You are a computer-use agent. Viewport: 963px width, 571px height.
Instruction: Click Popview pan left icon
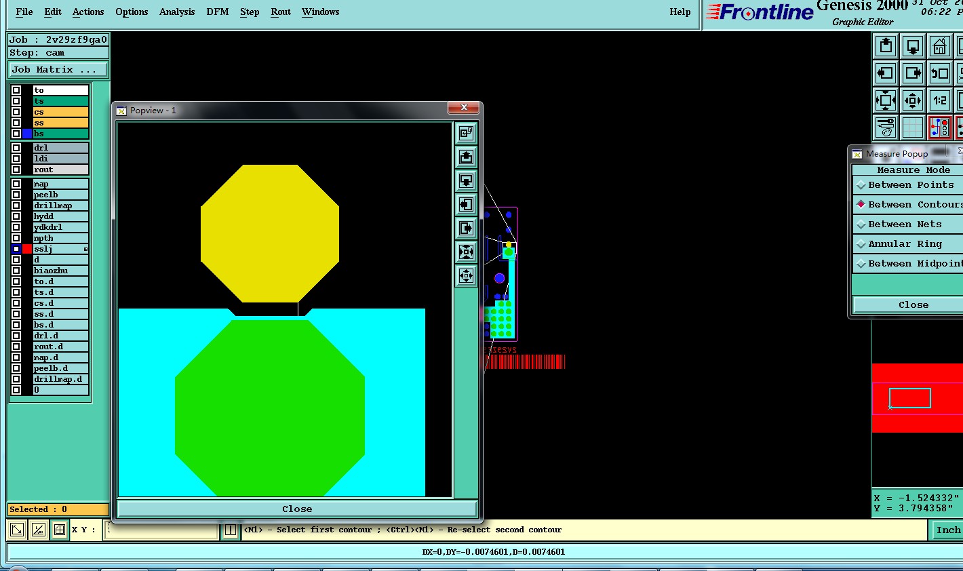466,204
